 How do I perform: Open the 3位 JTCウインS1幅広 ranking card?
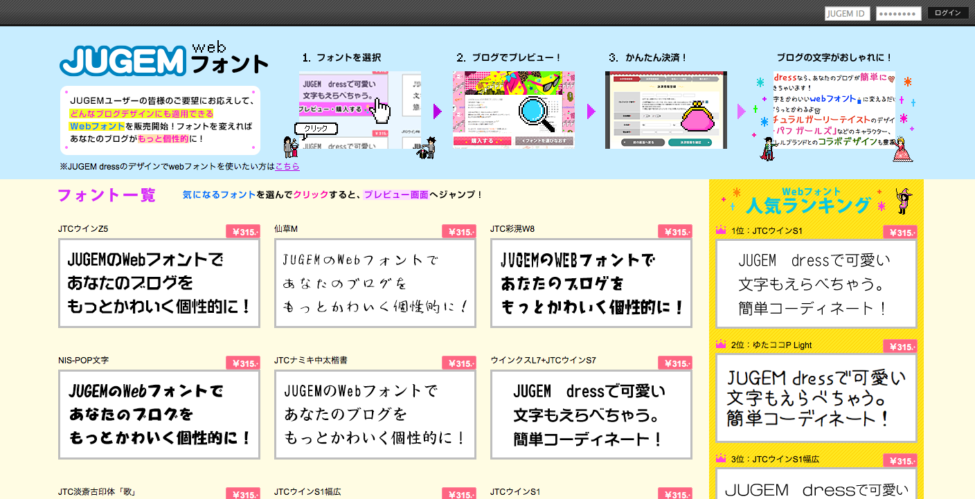click(x=816, y=483)
